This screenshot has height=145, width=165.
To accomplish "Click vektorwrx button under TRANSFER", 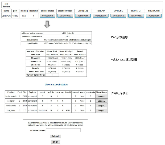I will click(x=136, y=16).
